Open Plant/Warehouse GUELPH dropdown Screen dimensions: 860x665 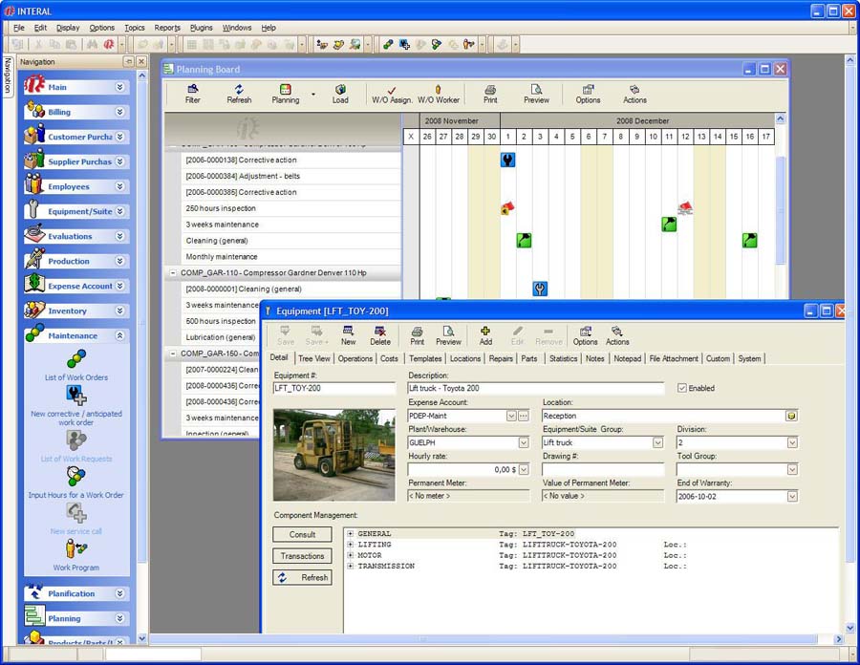pyautogui.click(x=524, y=442)
